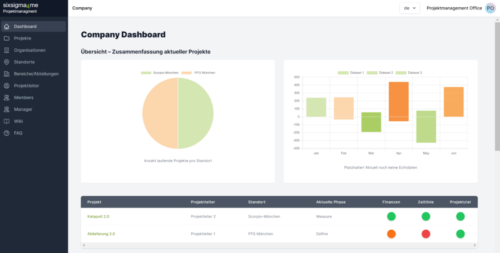Click the Members group icon
500x253 pixels.
pyautogui.click(x=6, y=97)
